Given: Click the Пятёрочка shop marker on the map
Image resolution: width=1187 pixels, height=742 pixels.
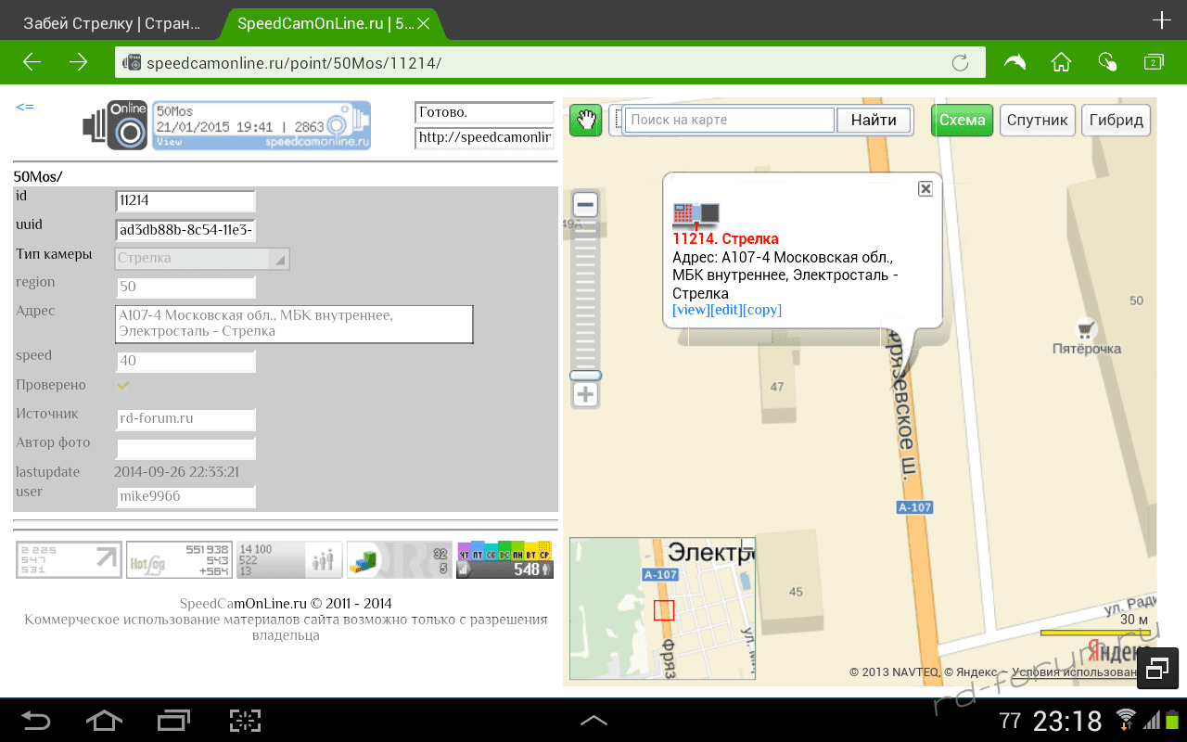Looking at the screenshot, I should tap(1086, 328).
